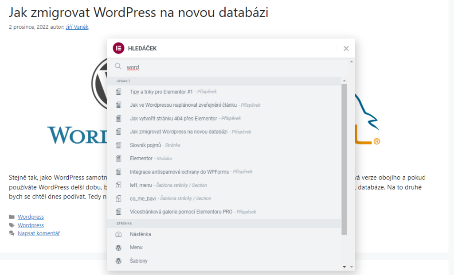This screenshot has width=454, height=275.
Task: Click the document icon beside 'Jak ve Wordpressu naplánovat'
Action: click(118, 105)
